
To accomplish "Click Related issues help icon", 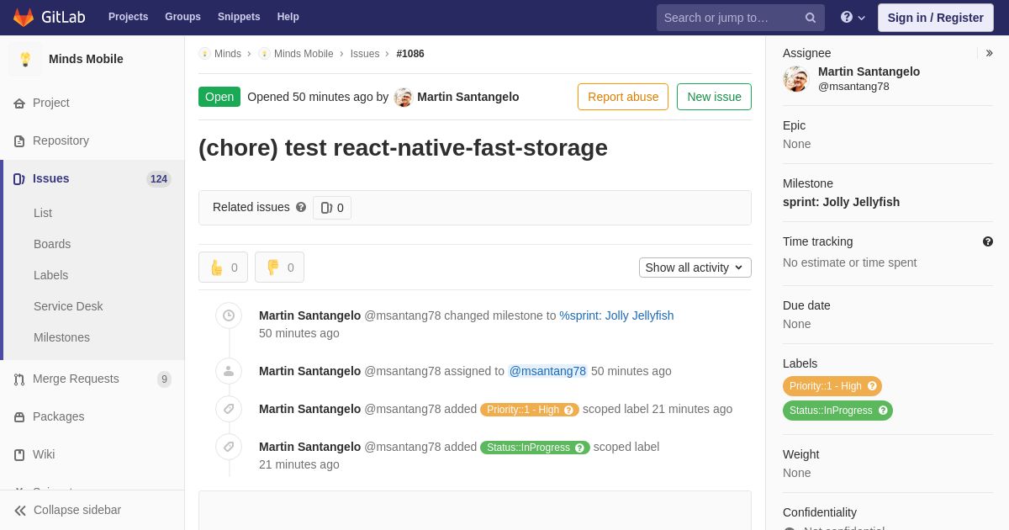I will (301, 207).
